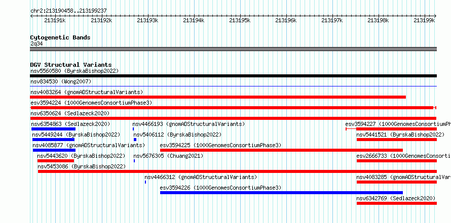The height and width of the screenshot is (223, 451).
Task: Select the nsv5449244 blue variant bar
Action: point(54,140)
